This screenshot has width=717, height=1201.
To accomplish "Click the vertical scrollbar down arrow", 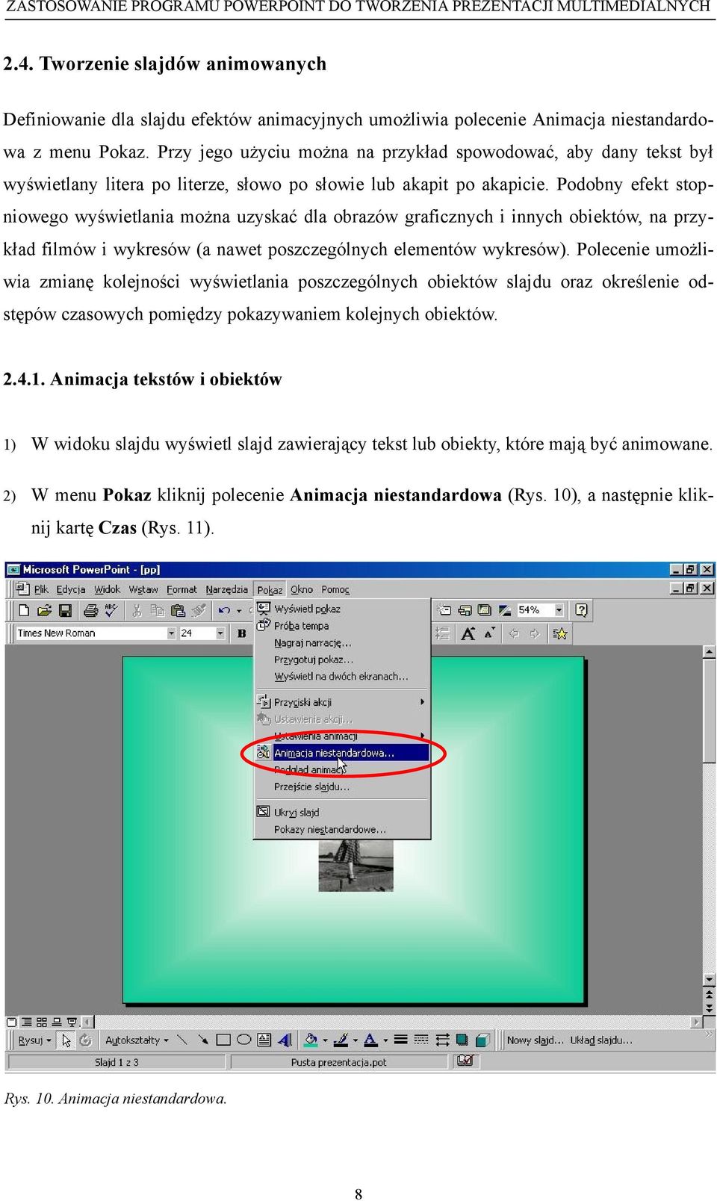I will pyautogui.click(x=709, y=978).
